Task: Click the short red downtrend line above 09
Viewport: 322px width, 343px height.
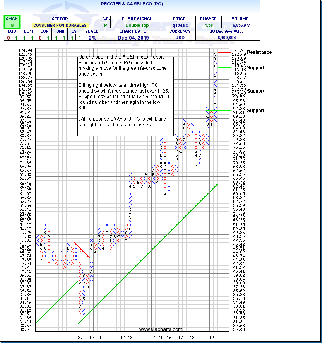Action: pos(82,250)
